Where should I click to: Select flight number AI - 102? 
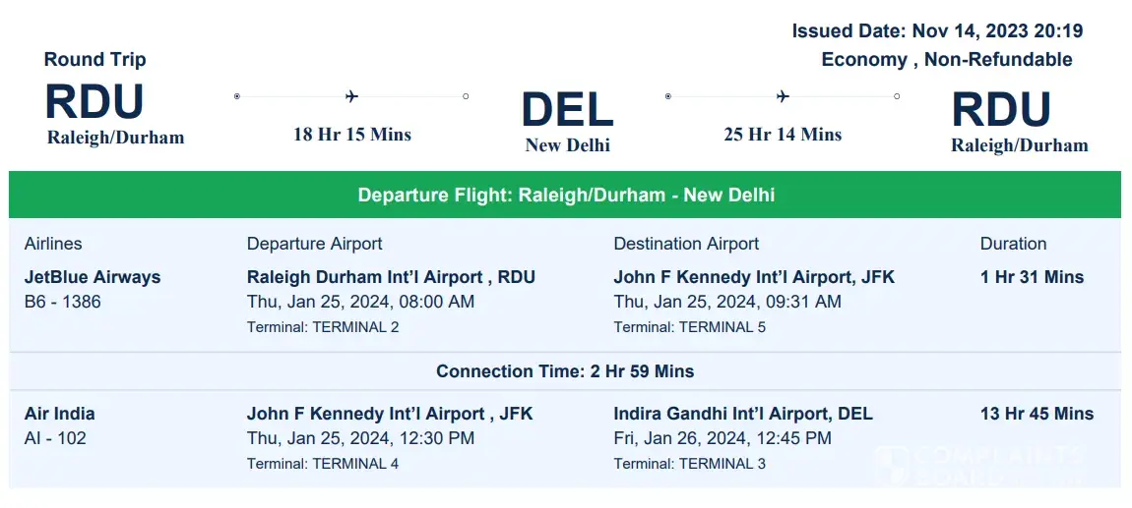tap(55, 438)
